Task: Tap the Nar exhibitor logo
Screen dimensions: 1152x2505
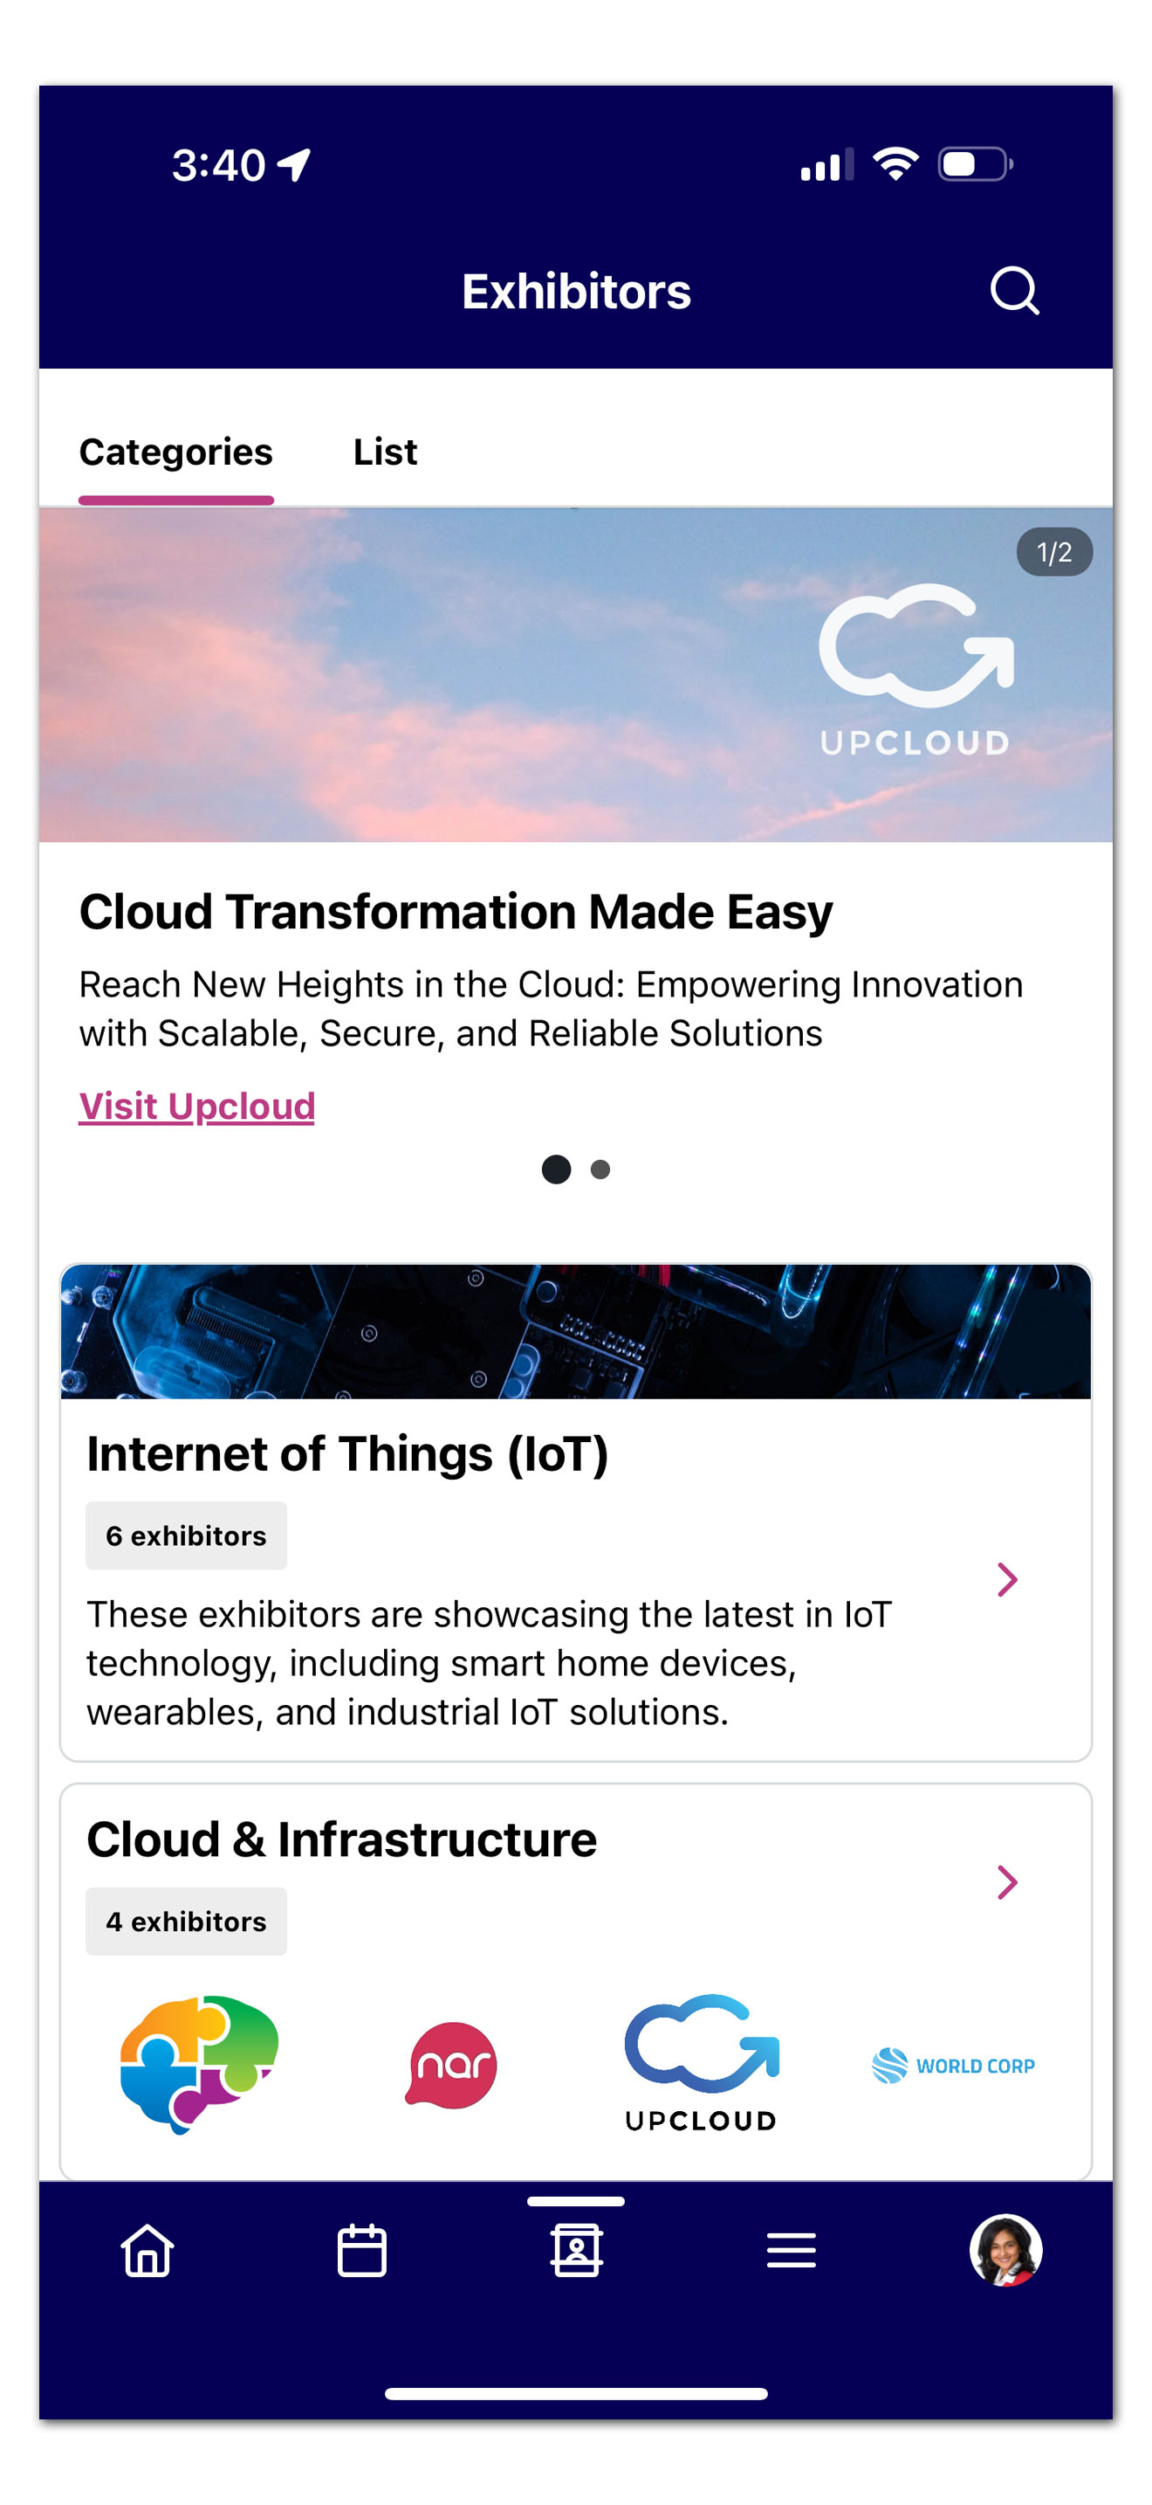Action: (450, 2065)
